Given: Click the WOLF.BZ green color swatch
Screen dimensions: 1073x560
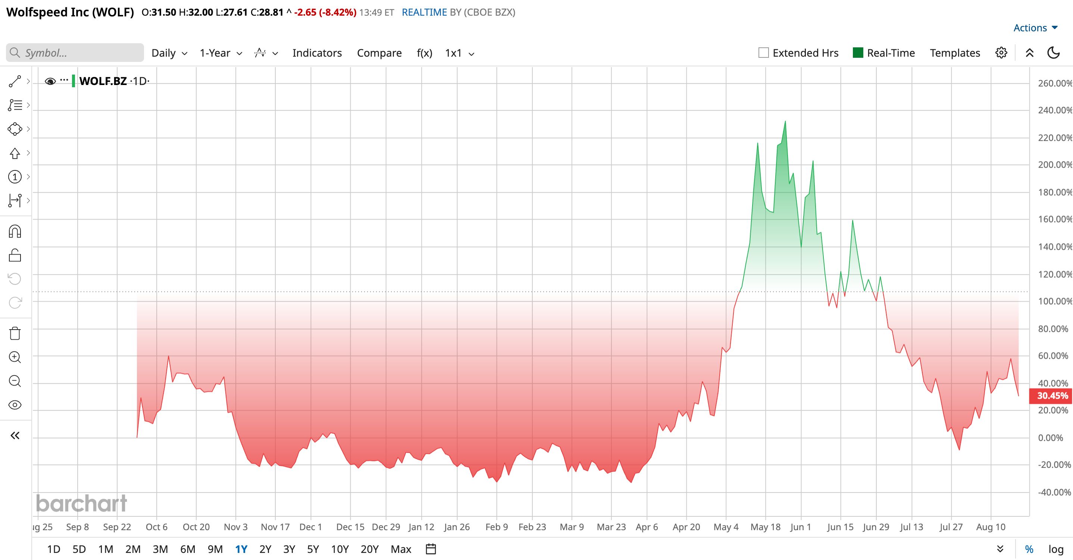Looking at the screenshot, I should coord(73,81).
